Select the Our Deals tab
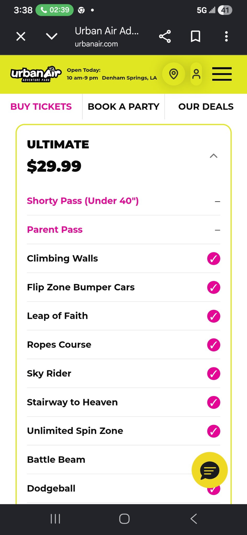This screenshot has height=535, width=247. [x=206, y=106]
